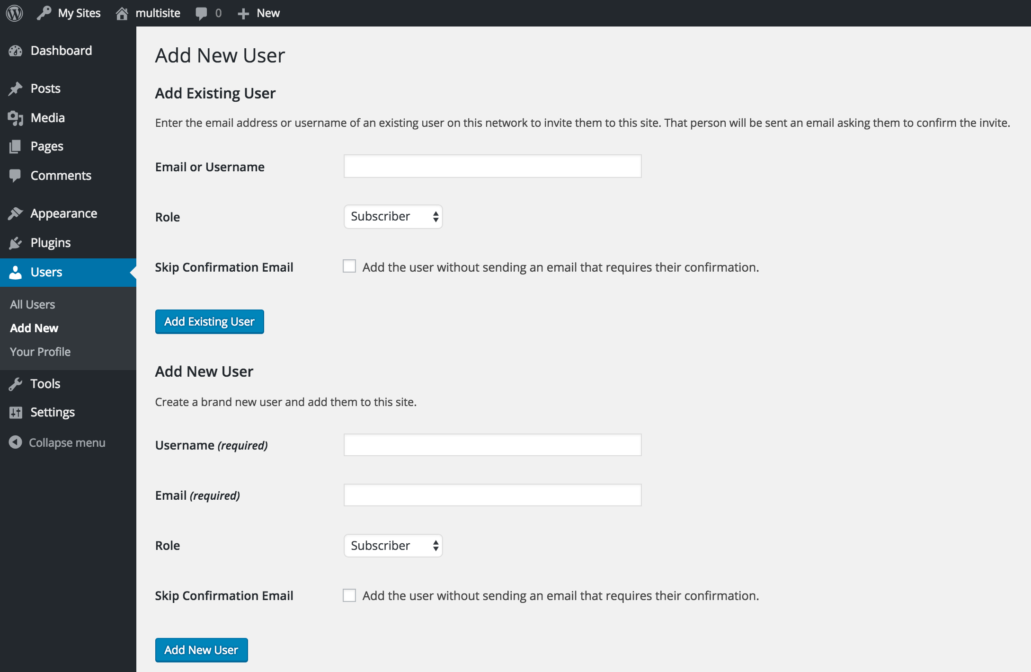Select Subscriber role from dropdown
The width and height of the screenshot is (1031, 672).
[393, 217]
